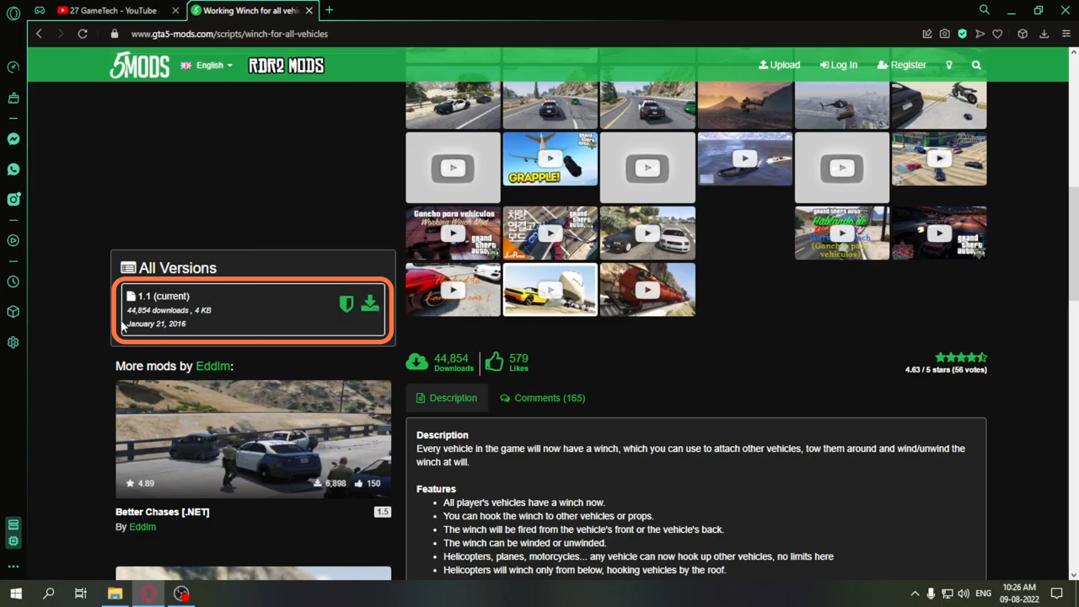Image resolution: width=1079 pixels, height=607 pixels.
Task: Add page to bookmarks heart icon
Action: [997, 34]
